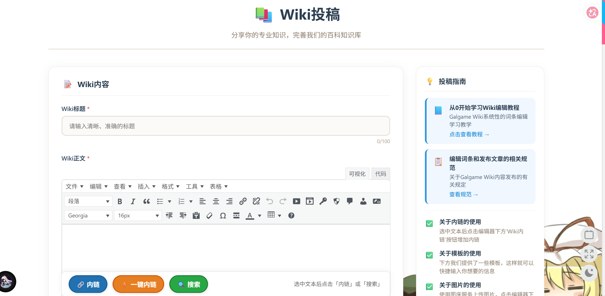Open the text color picker dropdown arrow
The width and height of the screenshot is (605, 296).
(x=260, y=216)
